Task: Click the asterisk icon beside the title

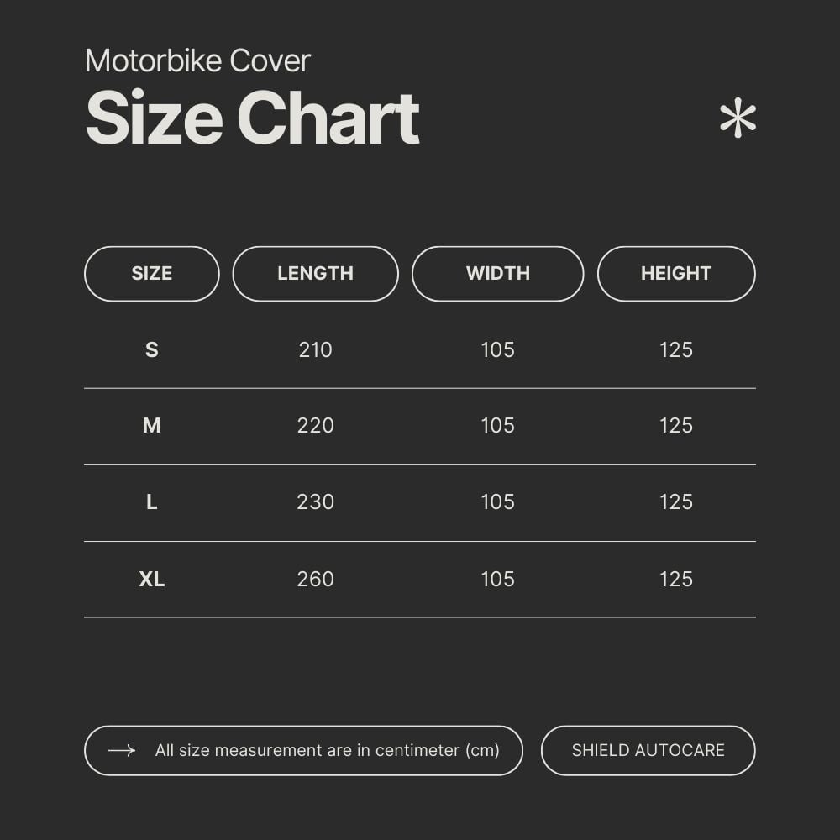Action: tap(738, 118)
